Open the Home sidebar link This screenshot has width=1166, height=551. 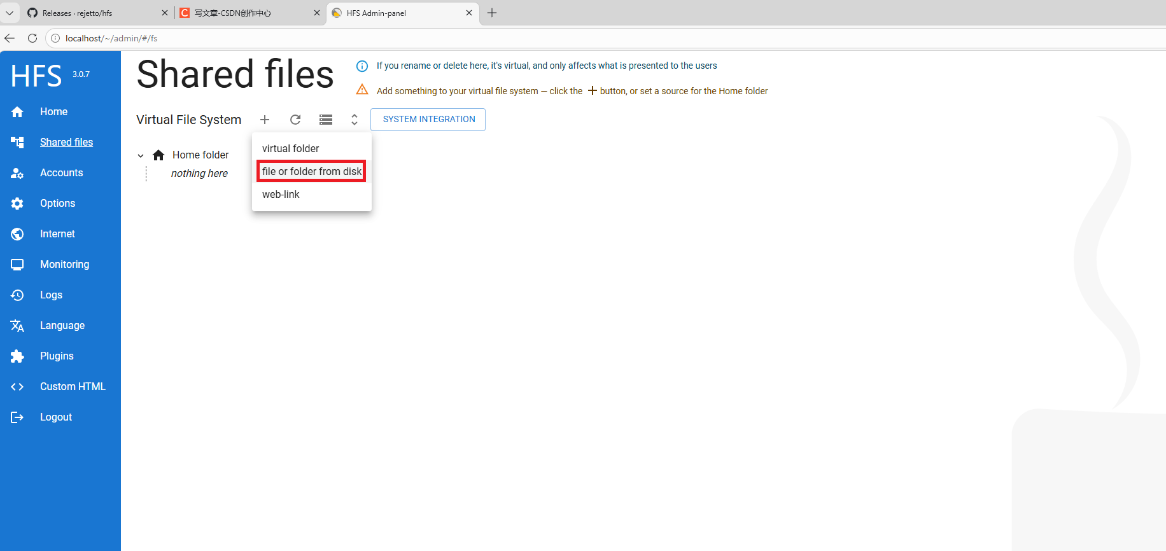coord(53,112)
